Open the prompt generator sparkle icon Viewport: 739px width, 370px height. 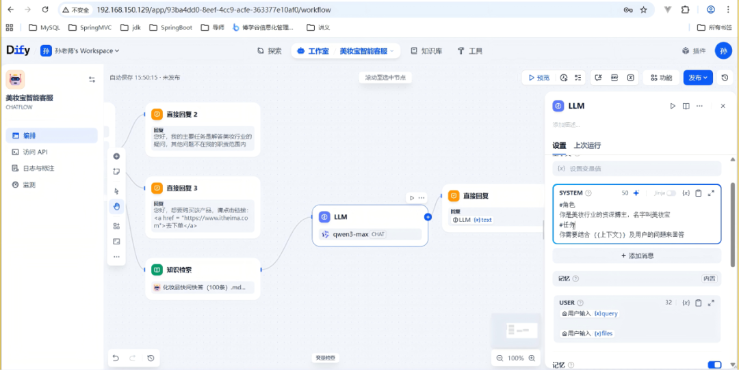(x=636, y=193)
